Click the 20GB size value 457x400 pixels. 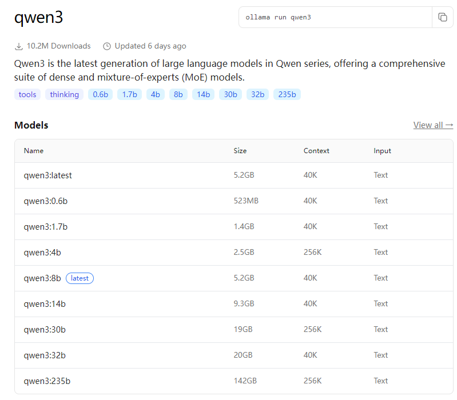[x=243, y=355]
